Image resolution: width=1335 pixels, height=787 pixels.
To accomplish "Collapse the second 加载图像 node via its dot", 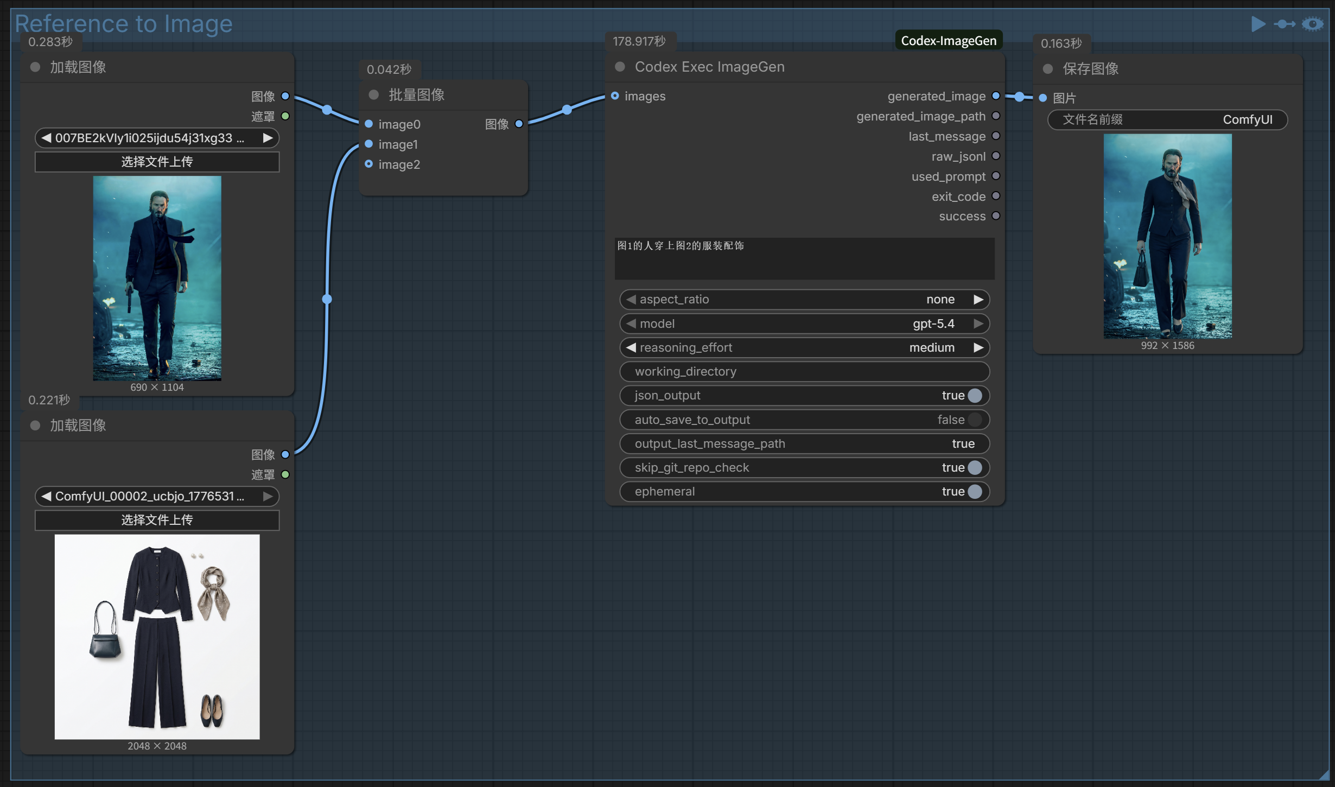I will [x=35, y=426].
